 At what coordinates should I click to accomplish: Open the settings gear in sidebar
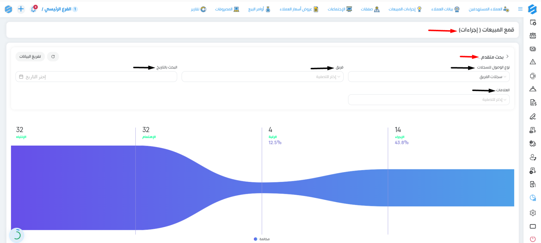coord(533,213)
